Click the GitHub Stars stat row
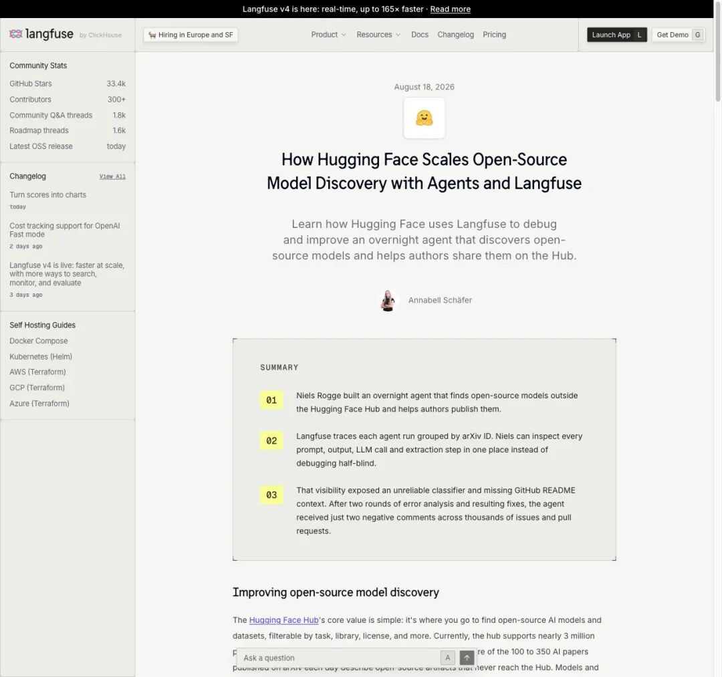722x677 pixels. click(x=68, y=84)
